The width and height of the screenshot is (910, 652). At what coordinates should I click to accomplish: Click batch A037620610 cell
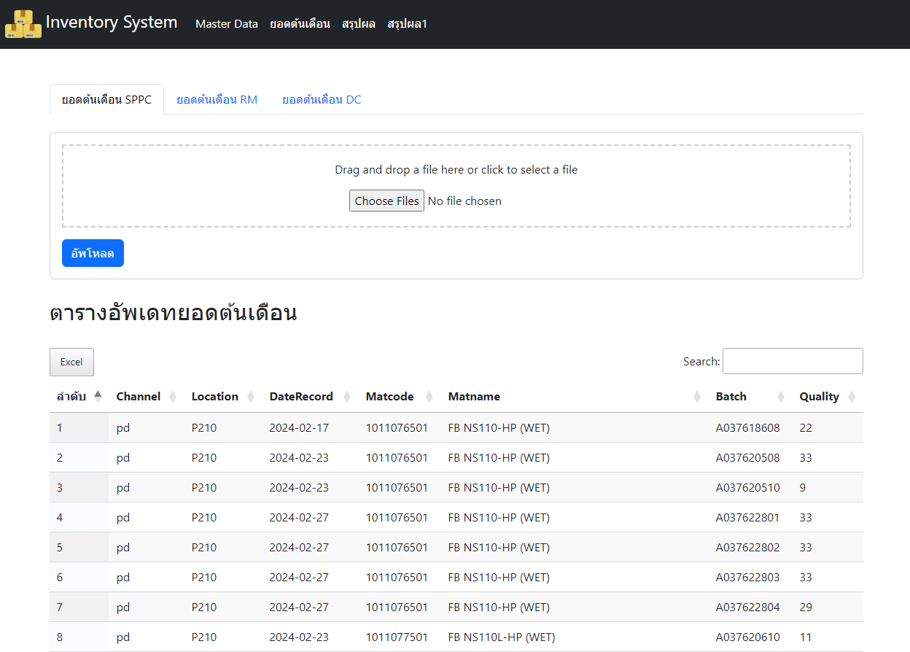coord(747,637)
